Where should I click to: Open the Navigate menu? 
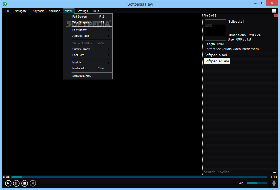click(x=21, y=11)
